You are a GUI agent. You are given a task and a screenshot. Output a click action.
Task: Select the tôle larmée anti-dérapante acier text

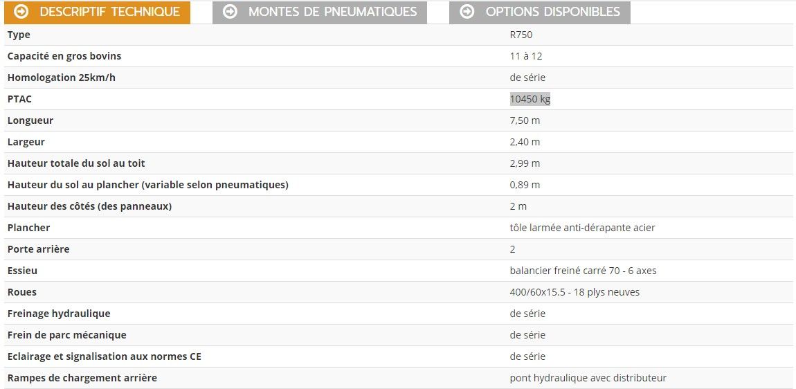(x=582, y=228)
